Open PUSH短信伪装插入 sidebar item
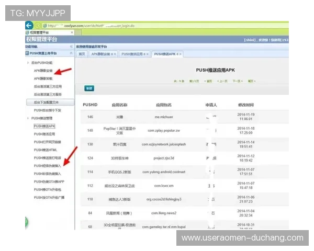 point(48,166)
